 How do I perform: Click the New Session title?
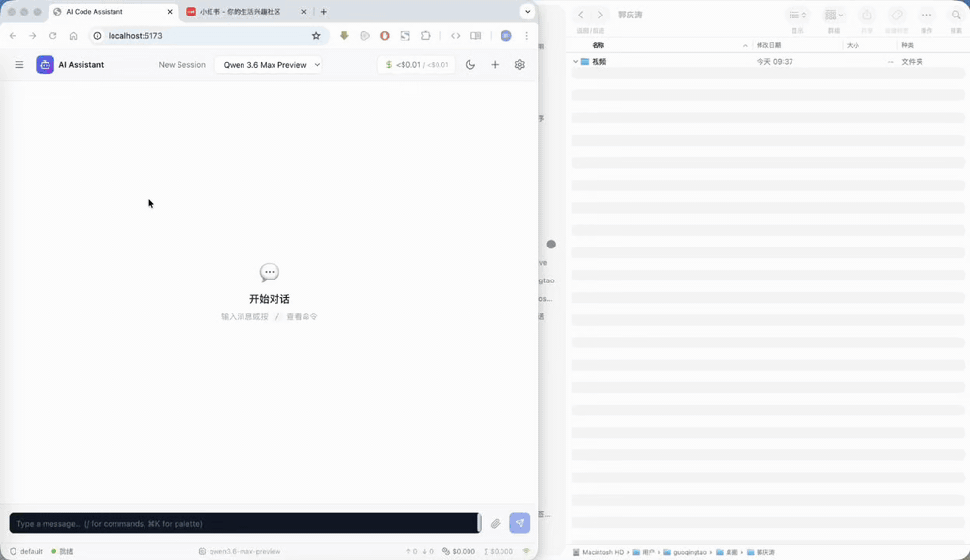point(182,64)
